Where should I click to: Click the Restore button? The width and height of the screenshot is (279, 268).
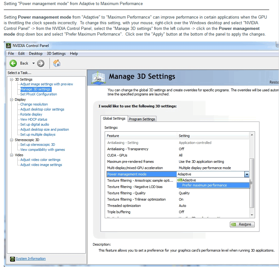(x=242, y=225)
